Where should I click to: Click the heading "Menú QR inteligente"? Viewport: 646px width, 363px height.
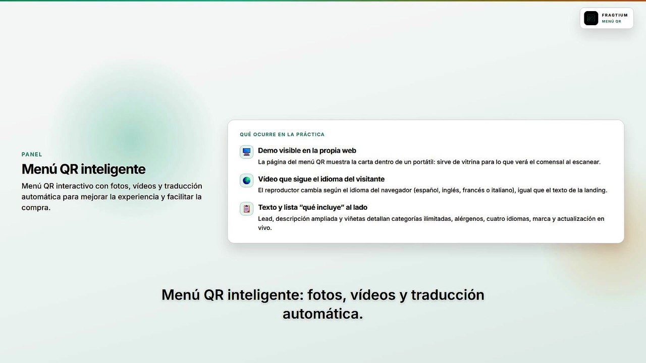(83, 169)
